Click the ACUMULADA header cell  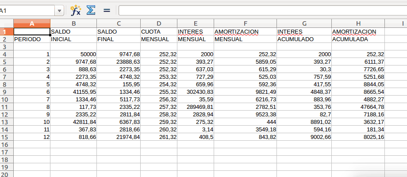pos(358,39)
